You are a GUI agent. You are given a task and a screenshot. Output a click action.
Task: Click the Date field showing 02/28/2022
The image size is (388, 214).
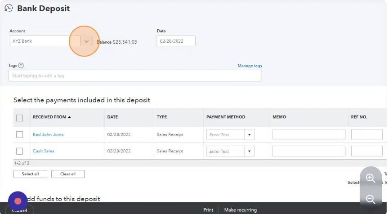(176, 41)
